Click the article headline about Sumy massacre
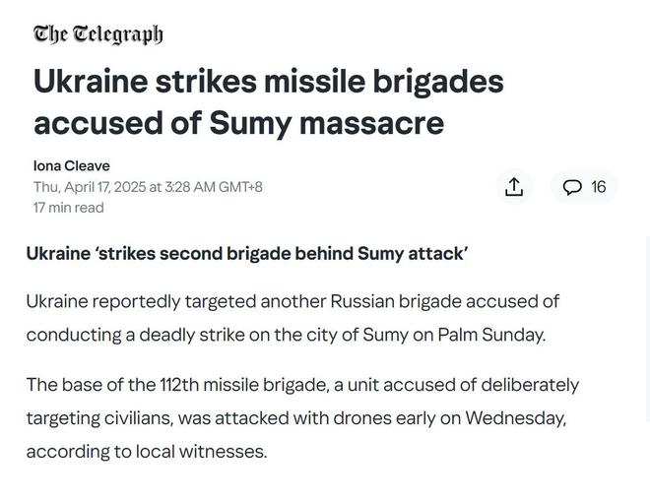 [x=269, y=102]
